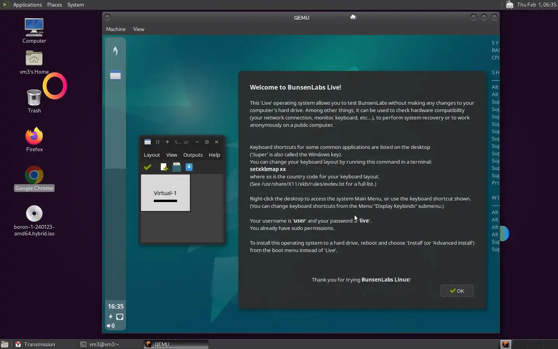Open a saved layout via folder icon

(x=177, y=167)
